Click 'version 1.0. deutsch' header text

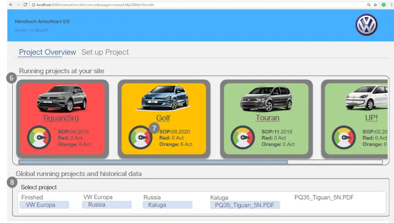coord(31,30)
